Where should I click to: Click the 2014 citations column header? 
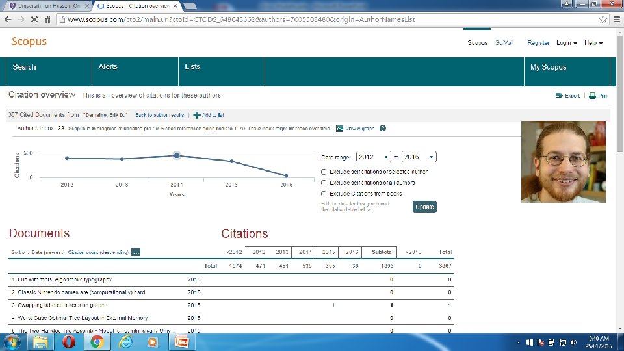click(305, 252)
